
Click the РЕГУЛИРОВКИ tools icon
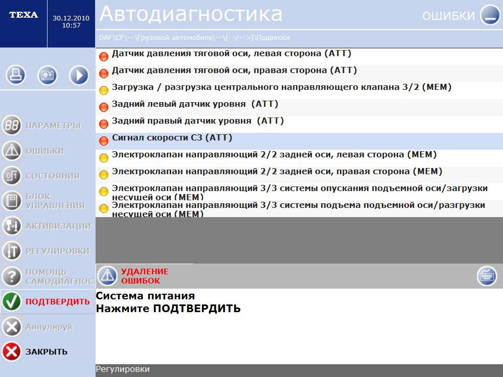tap(12, 251)
